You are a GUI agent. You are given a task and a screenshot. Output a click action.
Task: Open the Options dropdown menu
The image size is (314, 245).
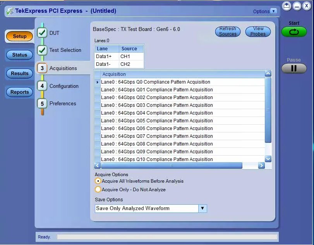273,11
